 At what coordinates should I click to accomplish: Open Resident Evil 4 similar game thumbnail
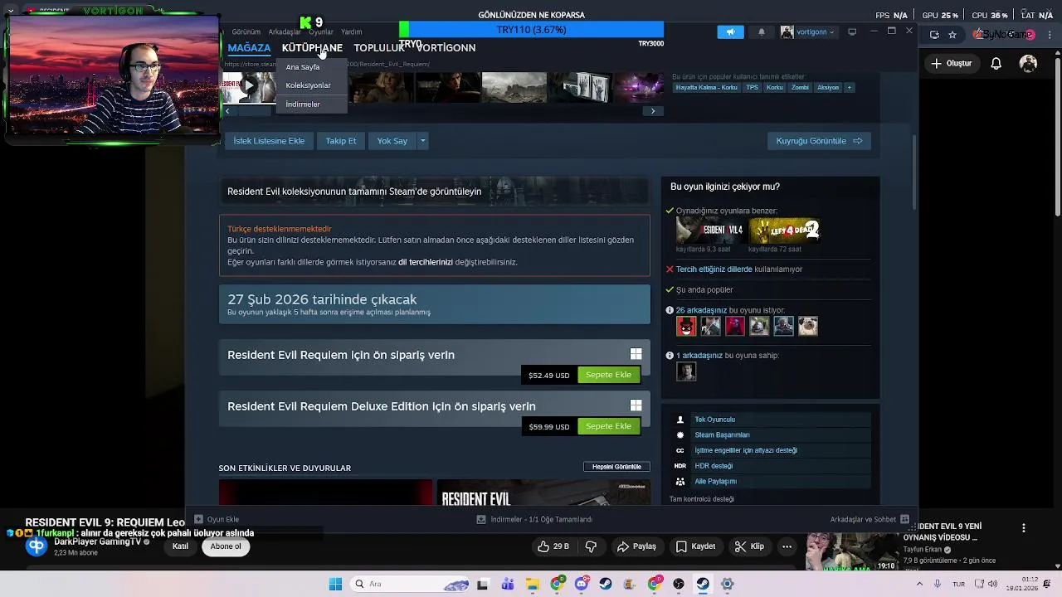click(x=710, y=230)
